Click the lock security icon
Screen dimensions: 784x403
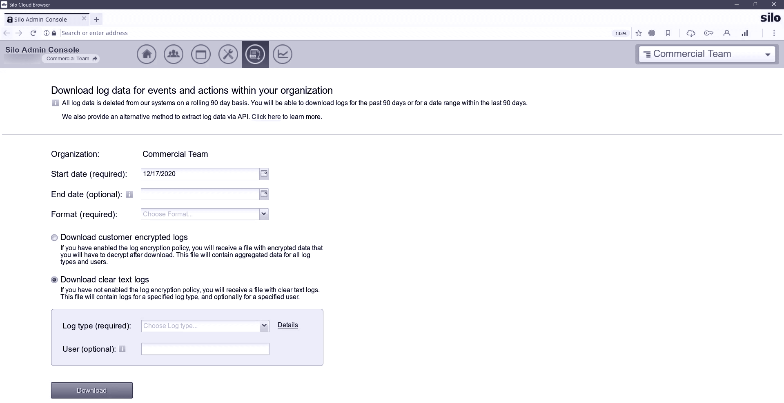tap(54, 33)
